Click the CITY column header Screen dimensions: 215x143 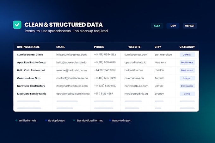click(x=158, y=47)
